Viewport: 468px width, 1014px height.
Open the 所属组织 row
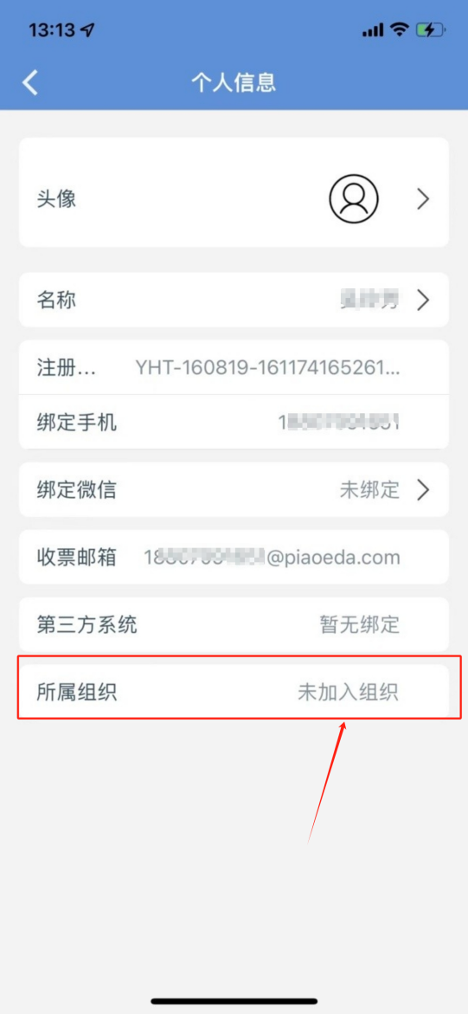click(234, 693)
